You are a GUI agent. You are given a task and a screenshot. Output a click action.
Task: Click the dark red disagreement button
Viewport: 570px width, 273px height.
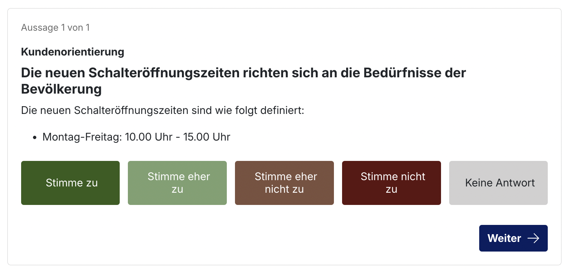[x=391, y=183]
